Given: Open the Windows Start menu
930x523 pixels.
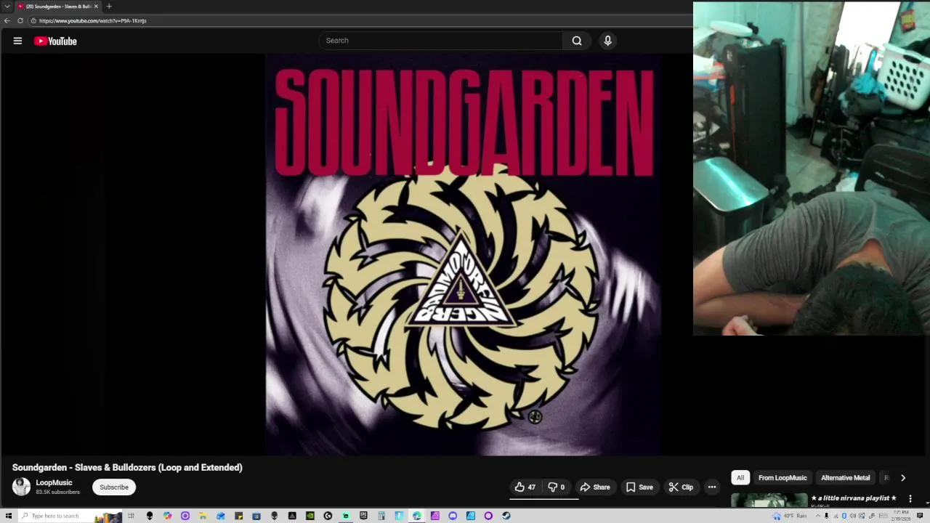Looking at the screenshot, I should 8,516.
